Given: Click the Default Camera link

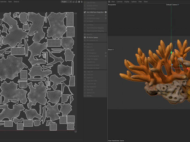Looking at the screenshot, I should 173,5.
